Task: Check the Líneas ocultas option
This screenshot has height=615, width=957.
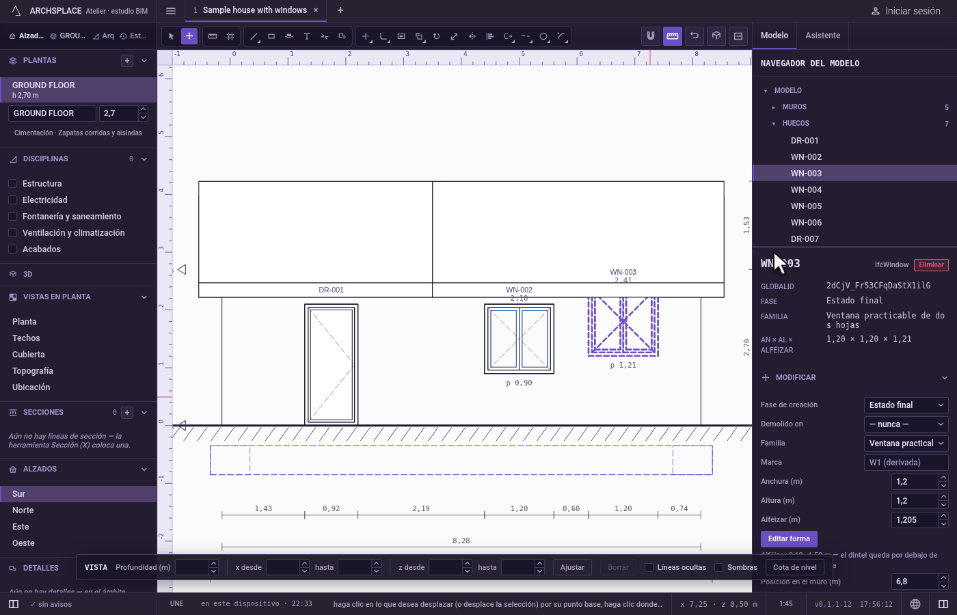Action: pos(649,567)
